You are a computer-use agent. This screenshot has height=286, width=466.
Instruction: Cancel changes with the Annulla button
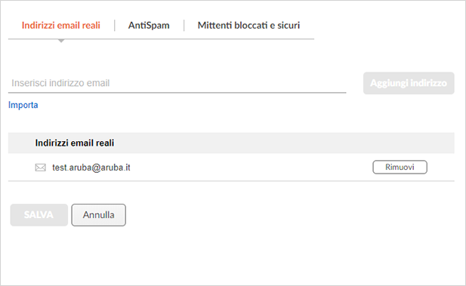point(99,215)
